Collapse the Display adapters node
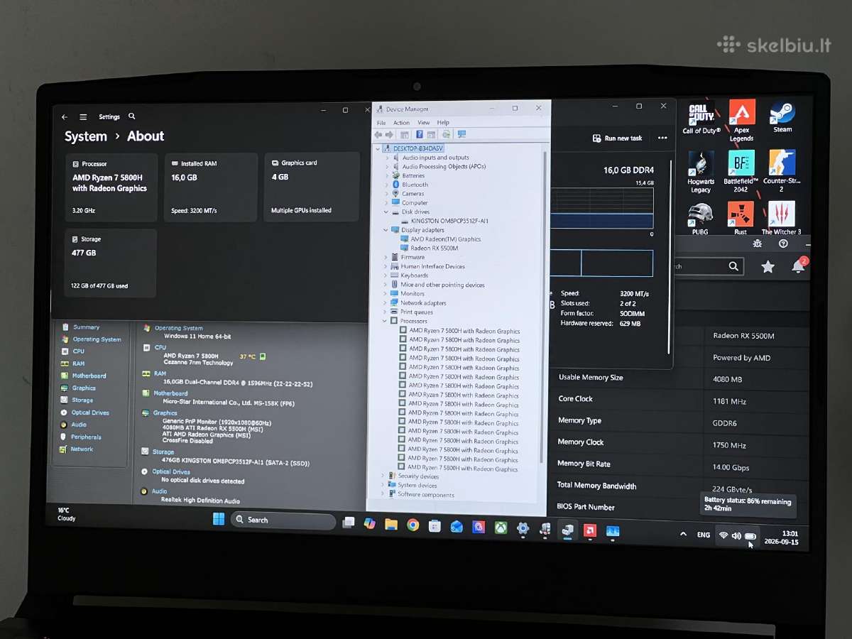 387,230
